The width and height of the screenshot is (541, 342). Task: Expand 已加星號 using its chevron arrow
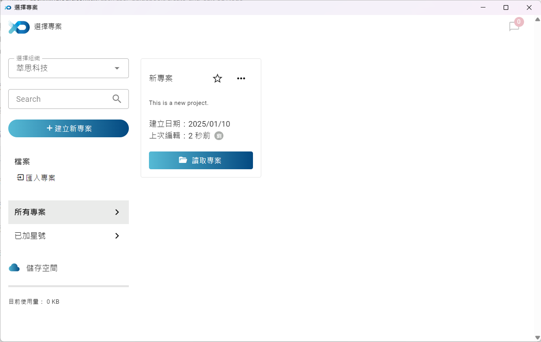click(x=117, y=236)
